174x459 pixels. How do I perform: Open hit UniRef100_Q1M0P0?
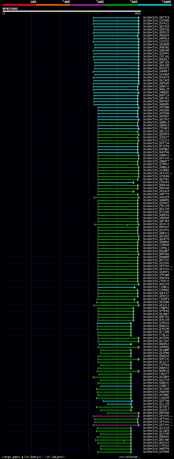[156, 53]
